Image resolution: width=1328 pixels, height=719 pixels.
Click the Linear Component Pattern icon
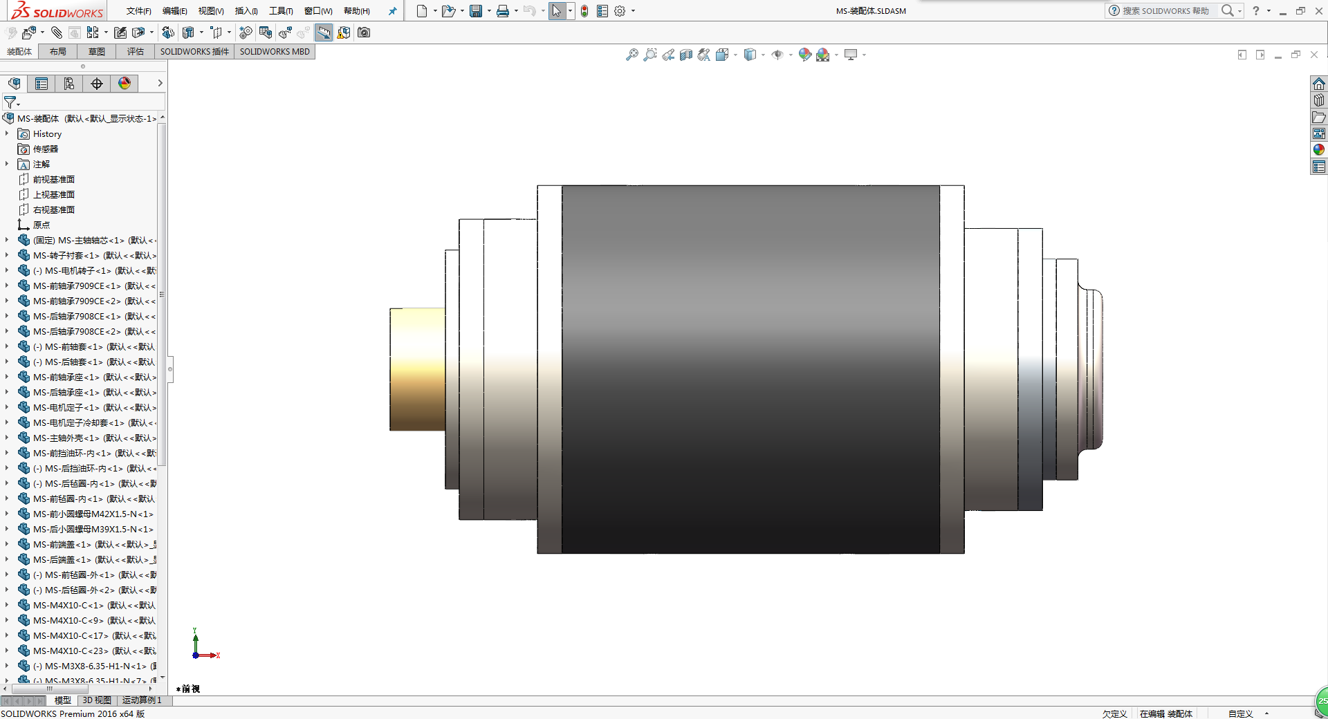(93, 32)
